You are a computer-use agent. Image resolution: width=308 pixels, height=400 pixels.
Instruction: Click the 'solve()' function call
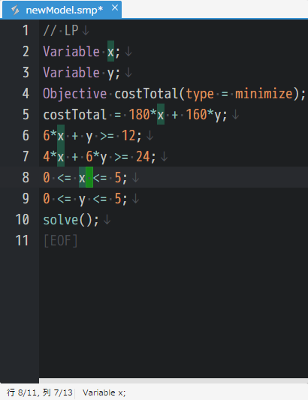click(68, 220)
